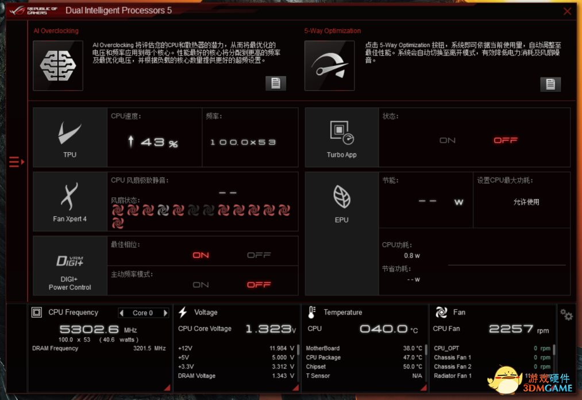Open Fan Xpert 4 settings
Screen dimensions: 582x400
click(x=70, y=201)
